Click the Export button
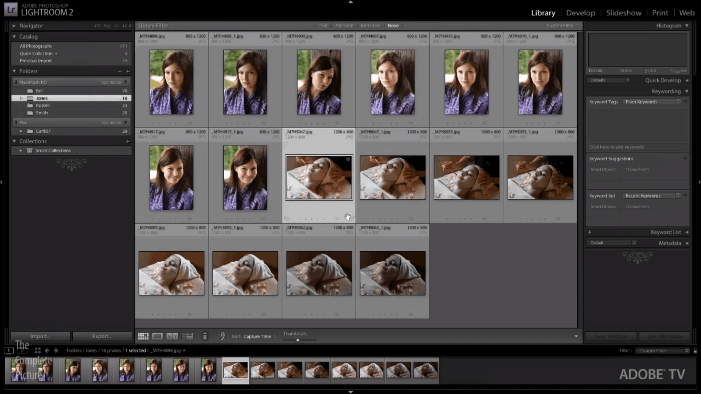 point(102,336)
